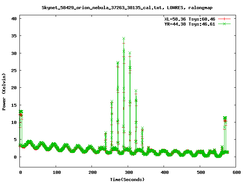The width and height of the screenshot is (244, 183).
Task: Click the green YR legend line sample
Action: (x=224, y=24)
